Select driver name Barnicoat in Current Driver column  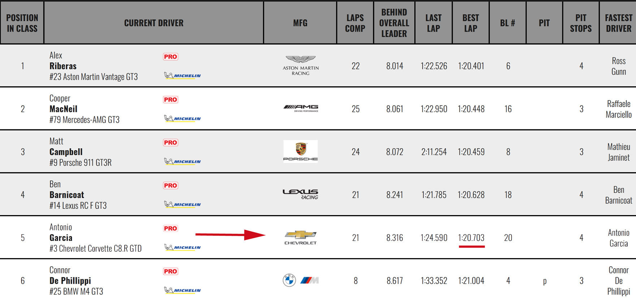pos(67,195)
